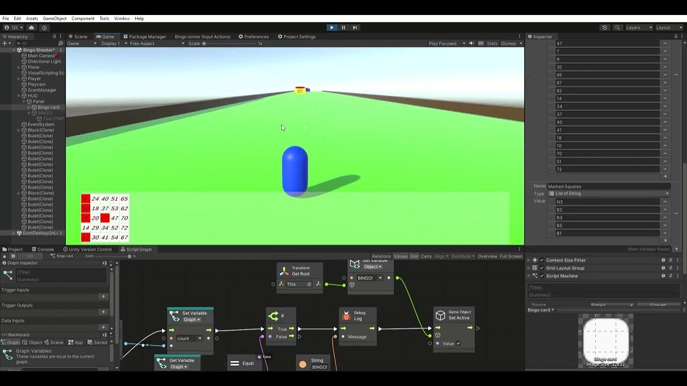The height and width of the screenshot is (386, 687).
Task: Click the Hierarchy search-by-type icon
Action: tap(61, 43)
